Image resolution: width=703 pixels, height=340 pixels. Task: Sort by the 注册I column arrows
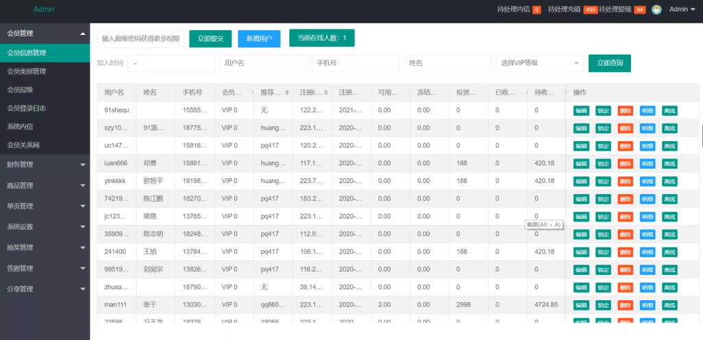tap(326, 93)
